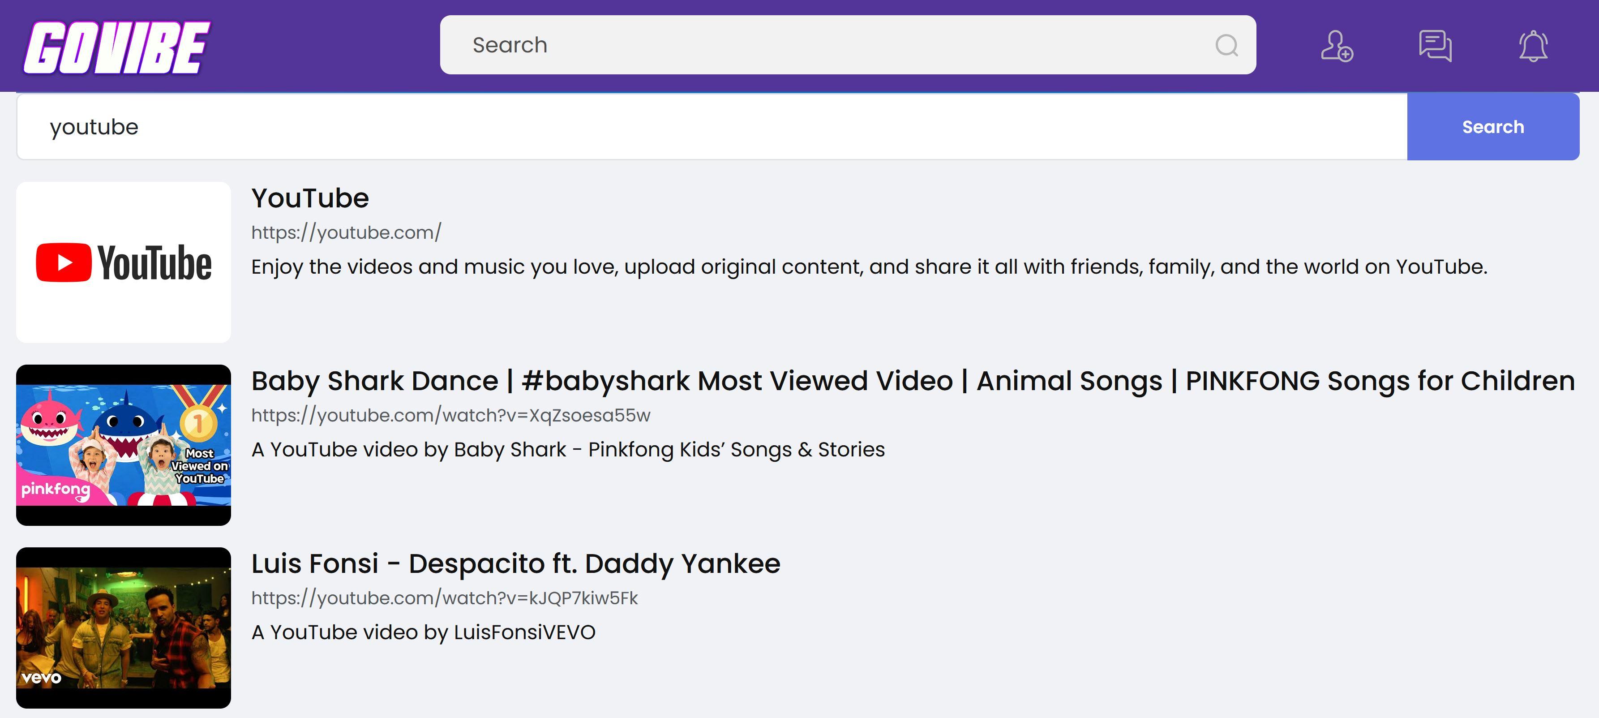Viewport: 1599px width, 718px height.
Task: Focus the header Search field
Action: (848, 45)
